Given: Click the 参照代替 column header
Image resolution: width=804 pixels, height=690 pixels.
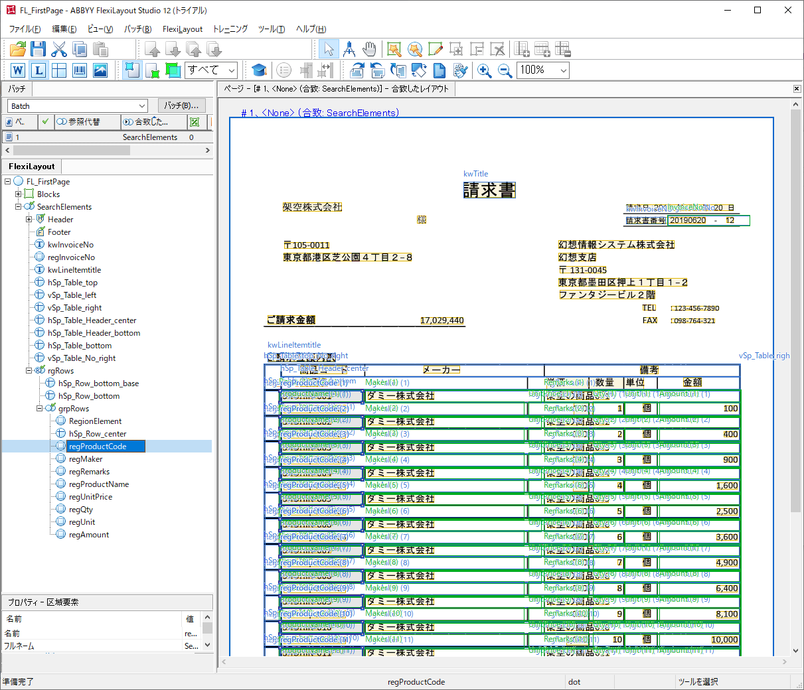Looking at the screenshot, I should coord(87,121).
